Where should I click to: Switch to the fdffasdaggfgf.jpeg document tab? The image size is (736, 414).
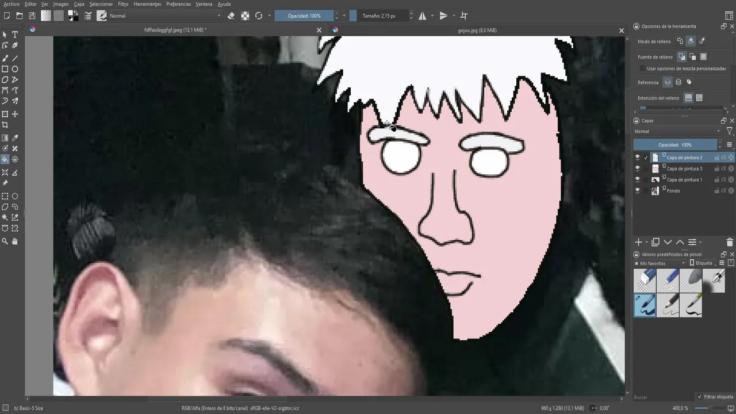[x=175, y=30]
